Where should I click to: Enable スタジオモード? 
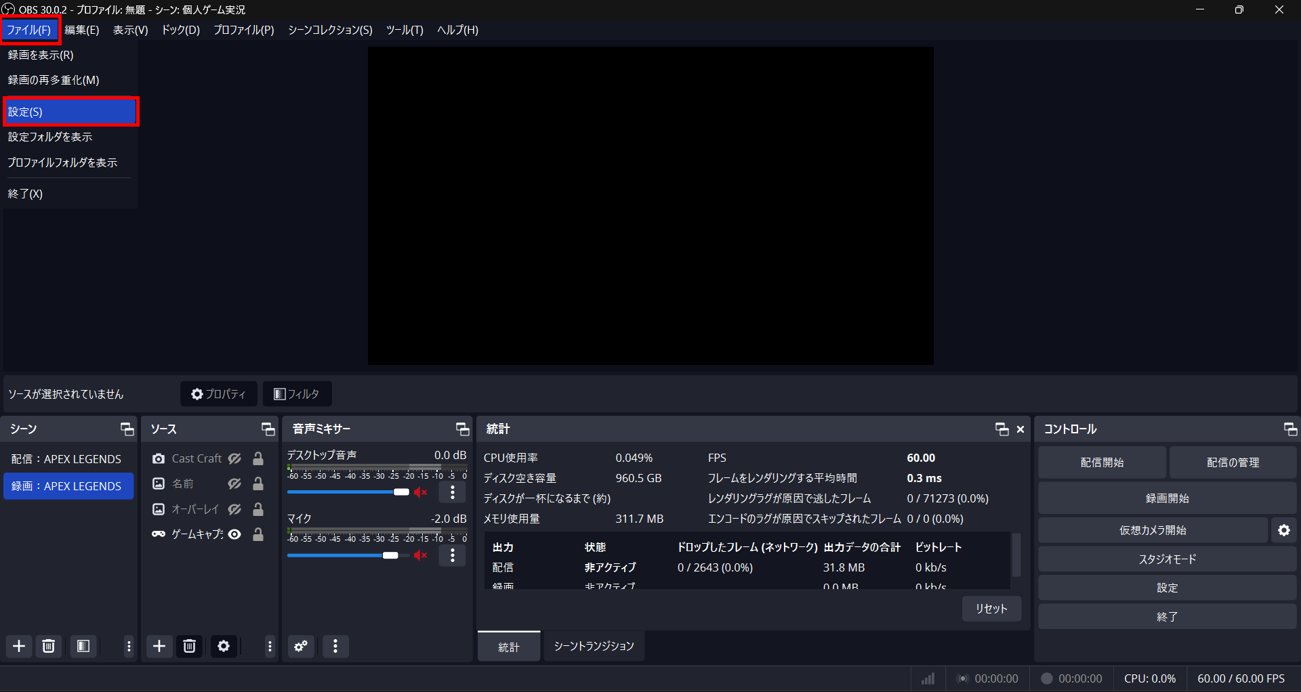pos(1168,559)
